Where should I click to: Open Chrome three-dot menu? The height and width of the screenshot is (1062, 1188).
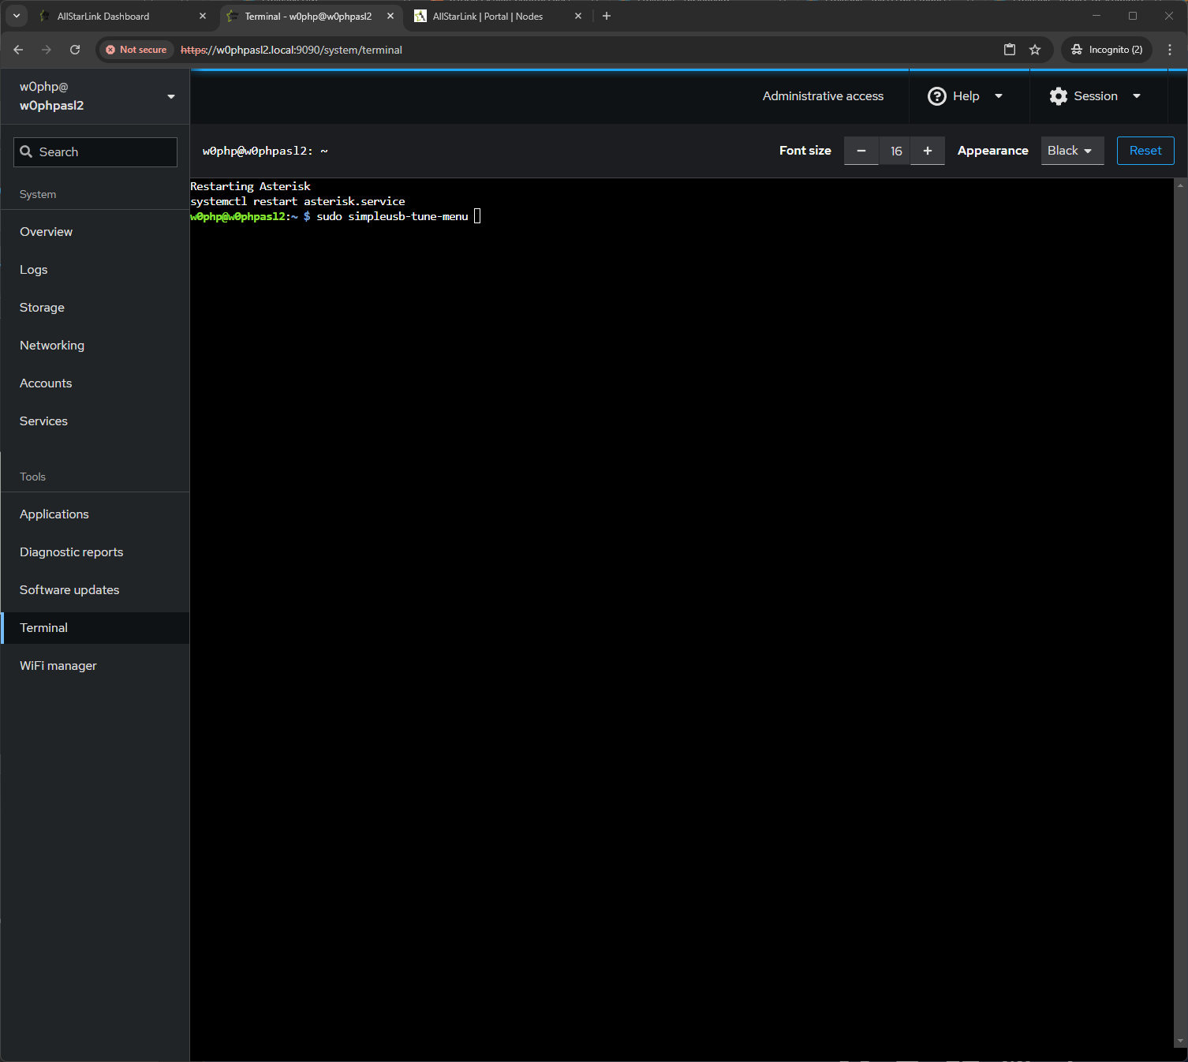(1170, 50)
